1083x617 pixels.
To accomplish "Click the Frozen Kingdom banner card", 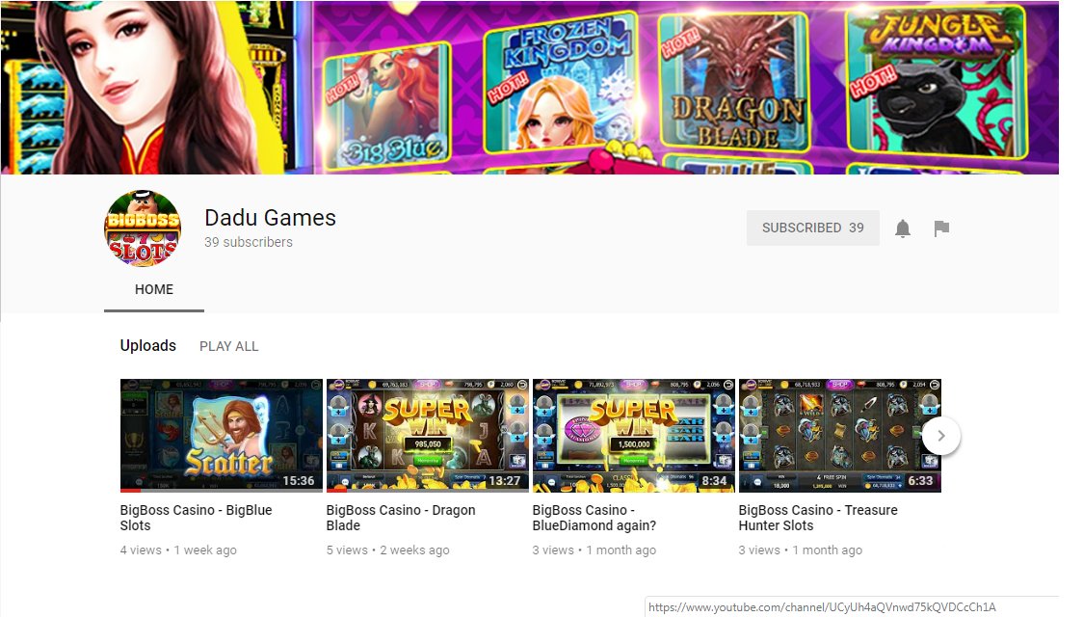I will coord(560,83).
